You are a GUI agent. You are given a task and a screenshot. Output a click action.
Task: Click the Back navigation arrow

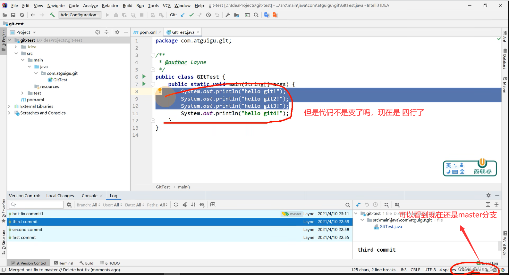point(33,15)
